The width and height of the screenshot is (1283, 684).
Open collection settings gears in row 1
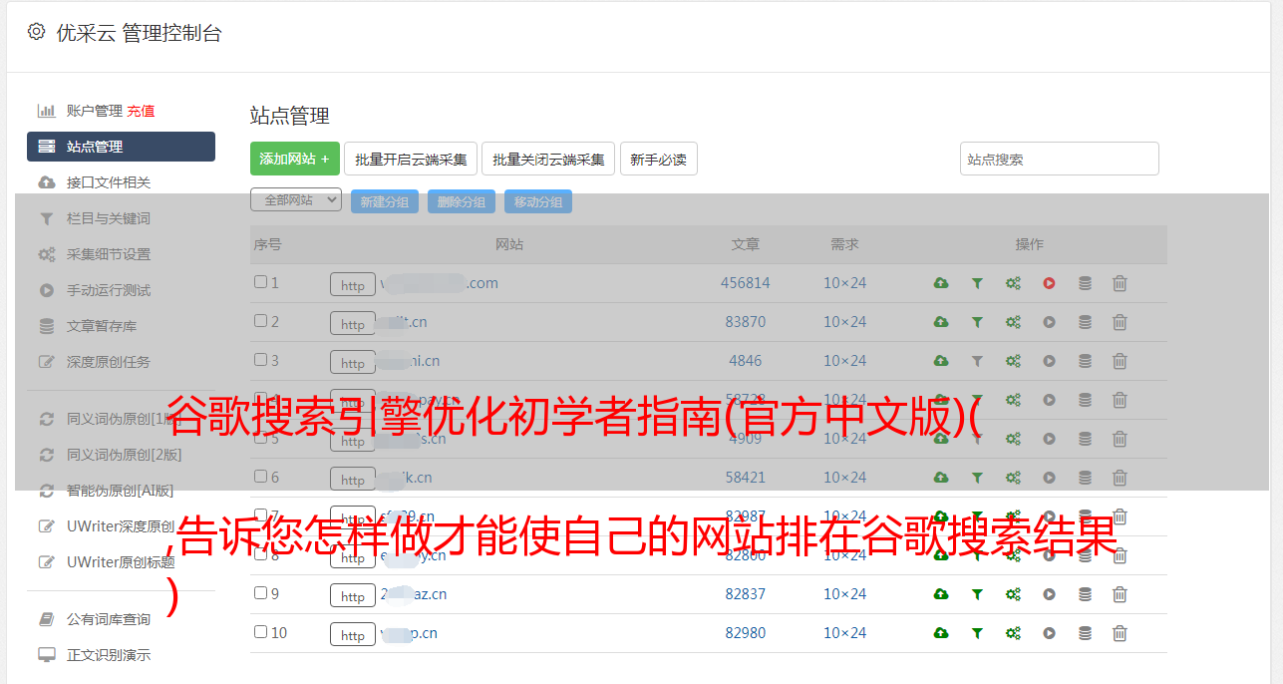tap(1013, 283)
